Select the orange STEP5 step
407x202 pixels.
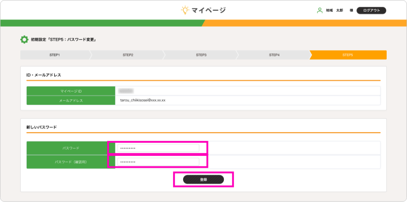[x=348, y=55]
